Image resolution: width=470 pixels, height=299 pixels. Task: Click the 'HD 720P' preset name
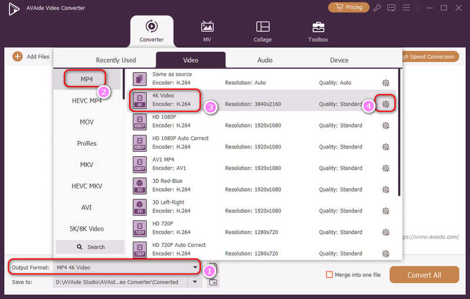(163, 223)
